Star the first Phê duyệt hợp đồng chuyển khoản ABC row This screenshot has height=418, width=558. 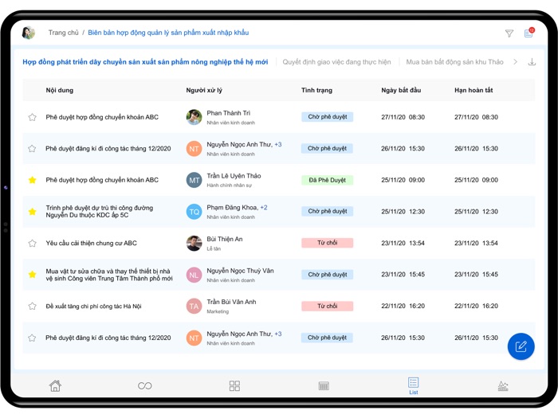[33, 117]
